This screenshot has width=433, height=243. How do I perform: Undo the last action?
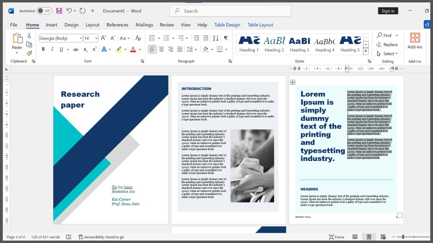(69, 11)
